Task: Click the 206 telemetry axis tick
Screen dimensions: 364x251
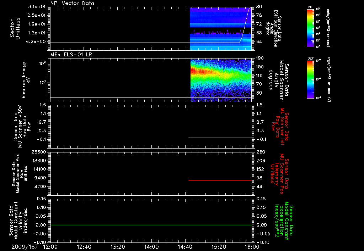Action: pyautogui.click(x=260, y=161)
